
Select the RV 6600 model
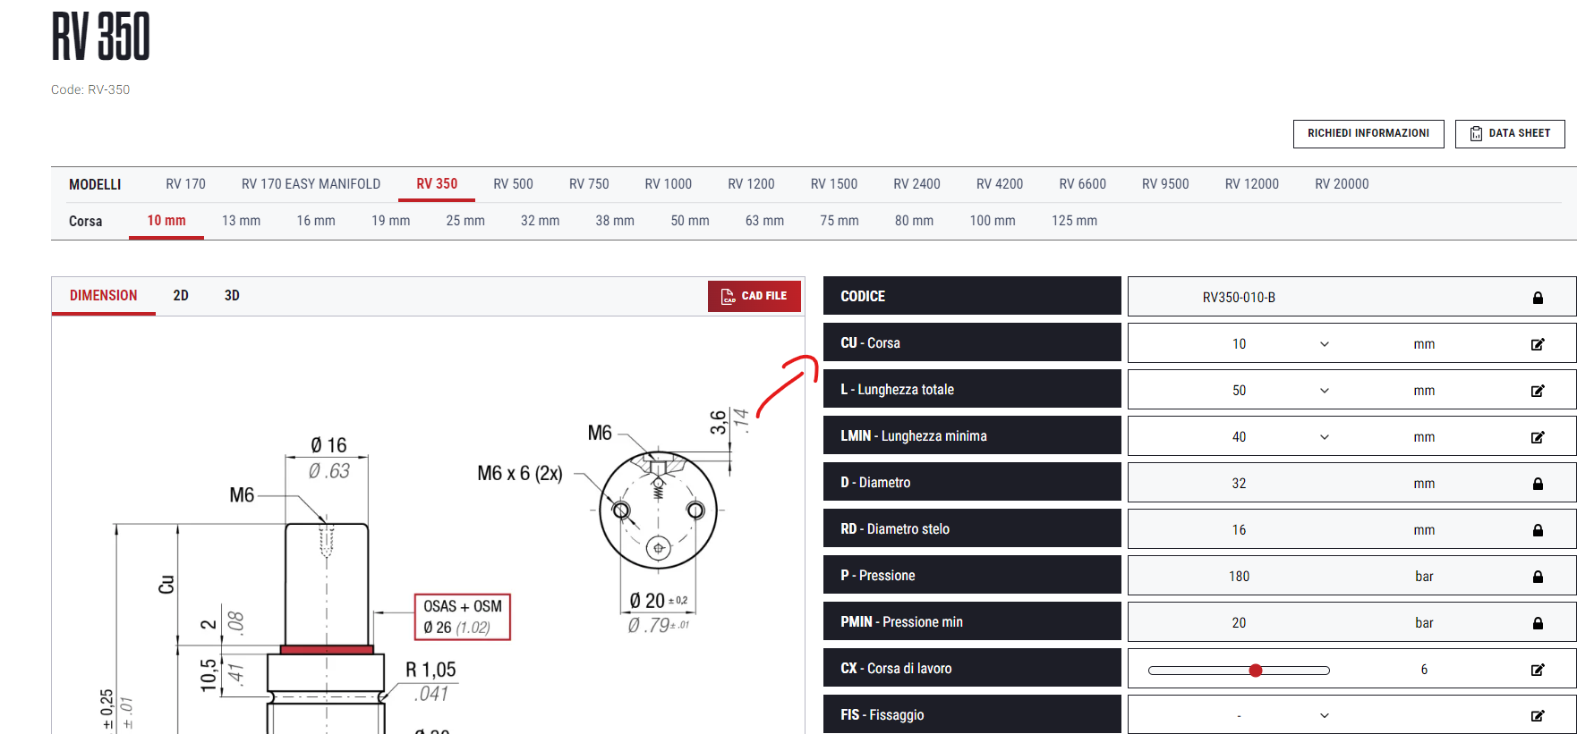click(1082, 184)
